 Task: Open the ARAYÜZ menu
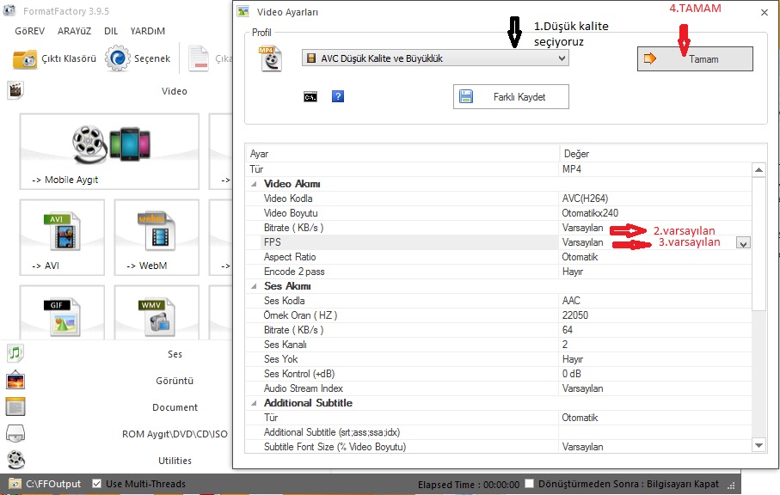(x=74, y=31)
